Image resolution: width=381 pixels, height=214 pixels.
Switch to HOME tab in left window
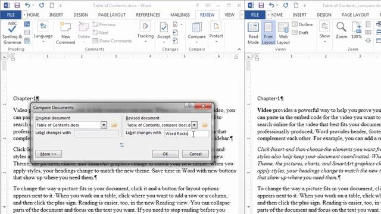pos(33,15)
